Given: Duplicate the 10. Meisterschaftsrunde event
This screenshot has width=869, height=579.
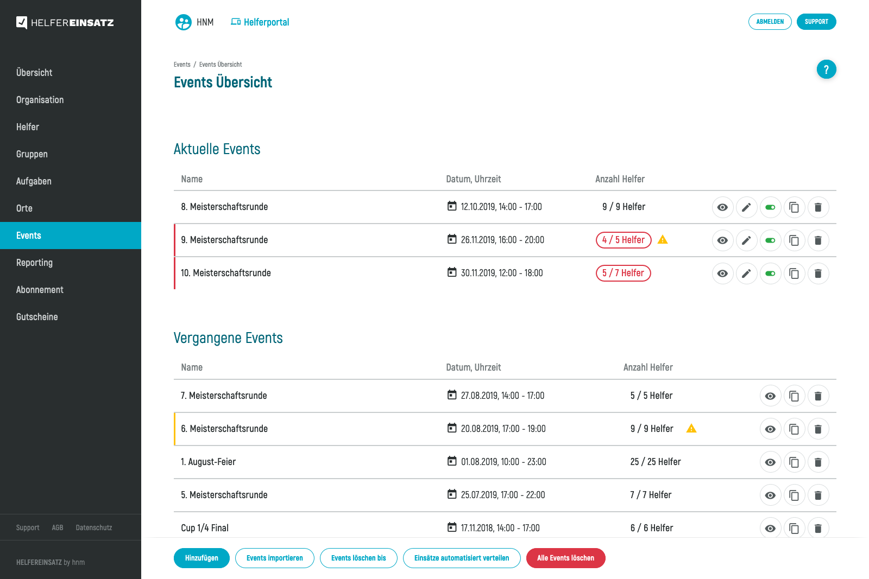Looking at the screenshot, I should 794,273.
